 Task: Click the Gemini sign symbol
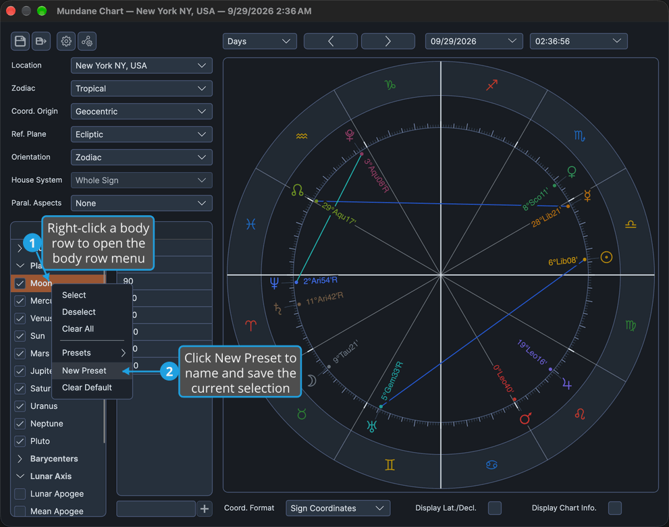(390, 465)
